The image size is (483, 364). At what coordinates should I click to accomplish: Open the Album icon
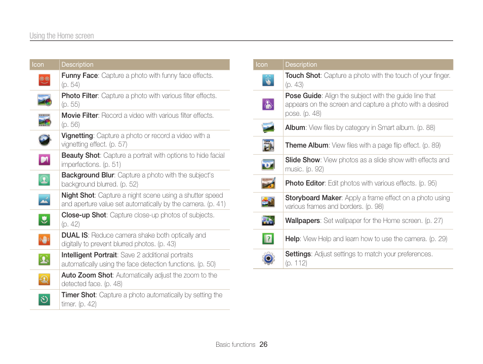click(268, 127)
